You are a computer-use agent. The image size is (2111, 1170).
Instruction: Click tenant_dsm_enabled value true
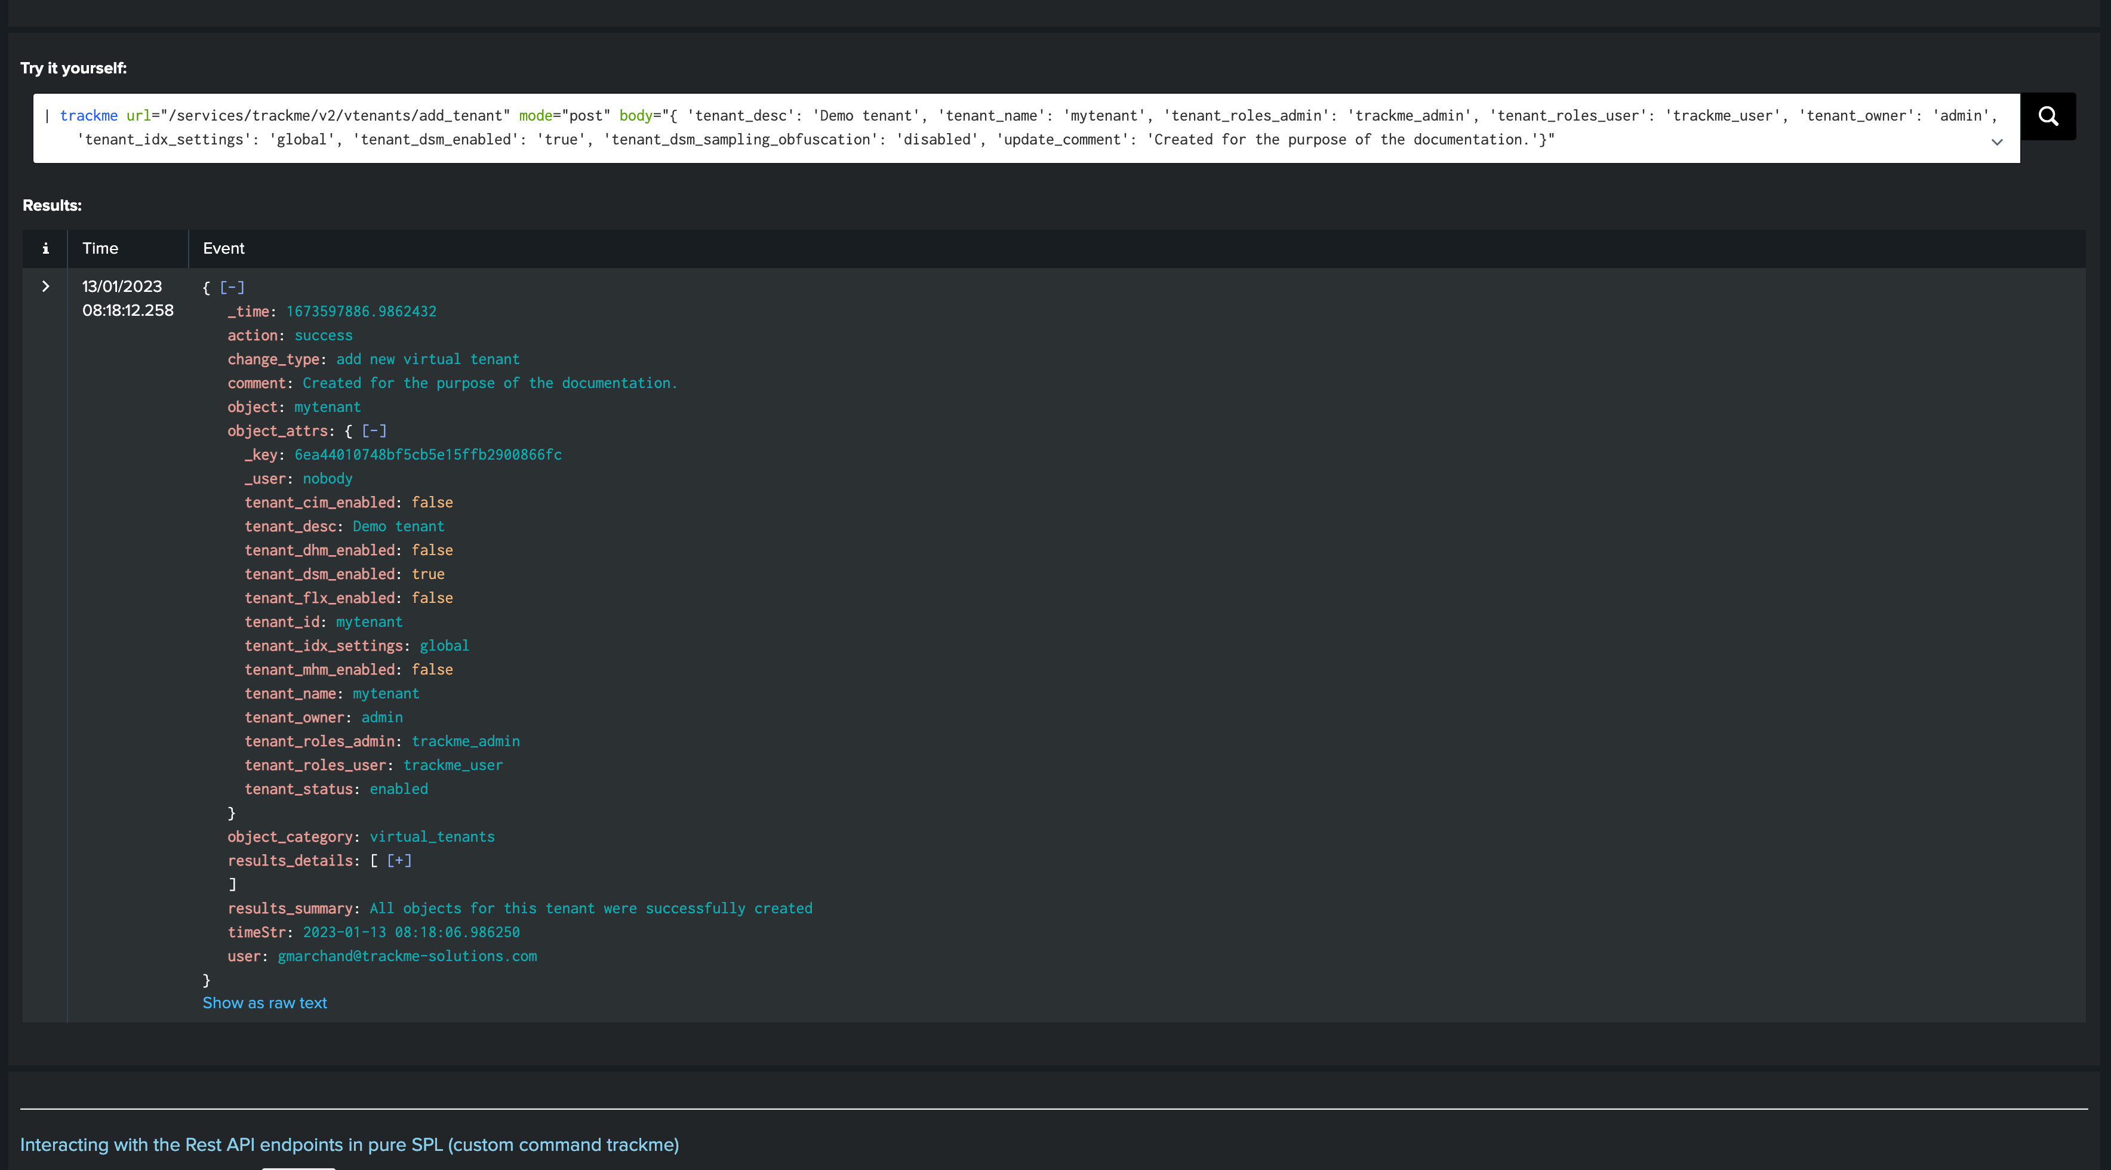coord(428,574)
